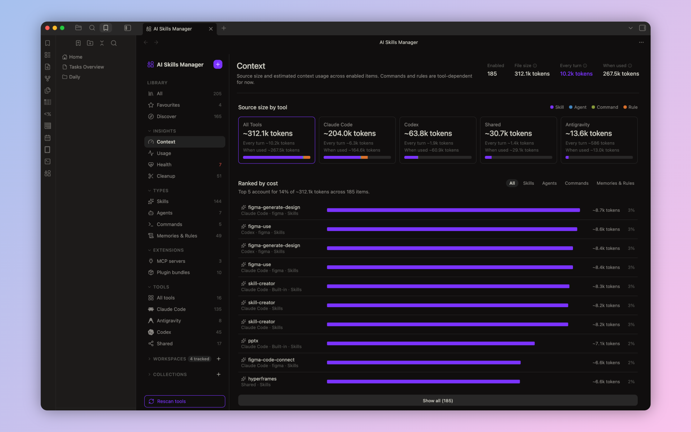Screen dimensions: 691x432
Task: Click the AI skills grid icon in the ribbon
Action: (x=48, y=174)
